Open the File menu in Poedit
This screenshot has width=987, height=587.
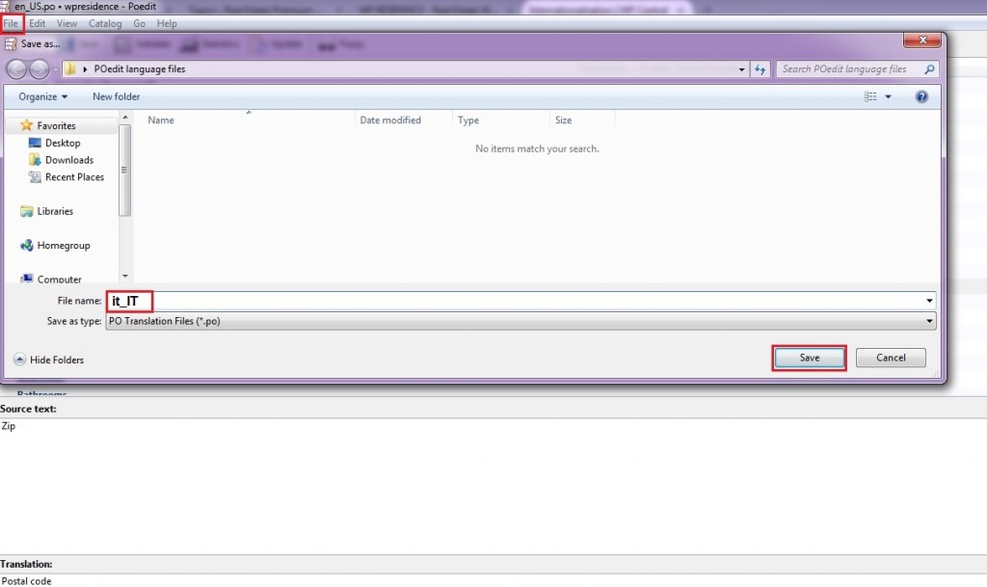point(11,23)
